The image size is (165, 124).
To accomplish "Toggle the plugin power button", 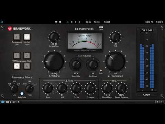I will [x=2, y=22].
